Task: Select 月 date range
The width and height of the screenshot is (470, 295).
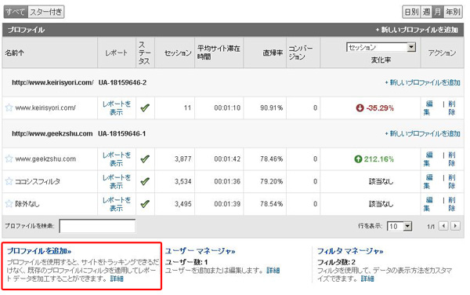Action: pyautogui.click(x=438, y=12)
